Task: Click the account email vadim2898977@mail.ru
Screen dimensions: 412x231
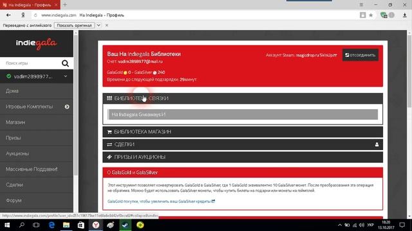Action: click(x=140, y=62)
